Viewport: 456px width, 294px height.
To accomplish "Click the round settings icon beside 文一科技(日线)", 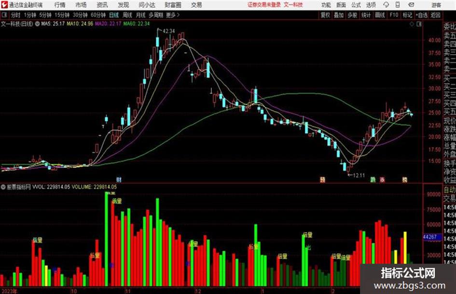I will [x=37, y=24].
